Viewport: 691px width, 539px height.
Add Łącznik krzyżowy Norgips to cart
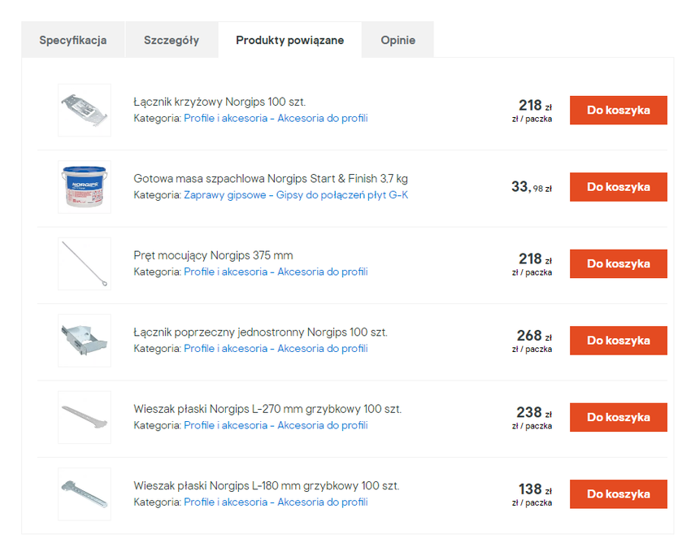(618, 110)
